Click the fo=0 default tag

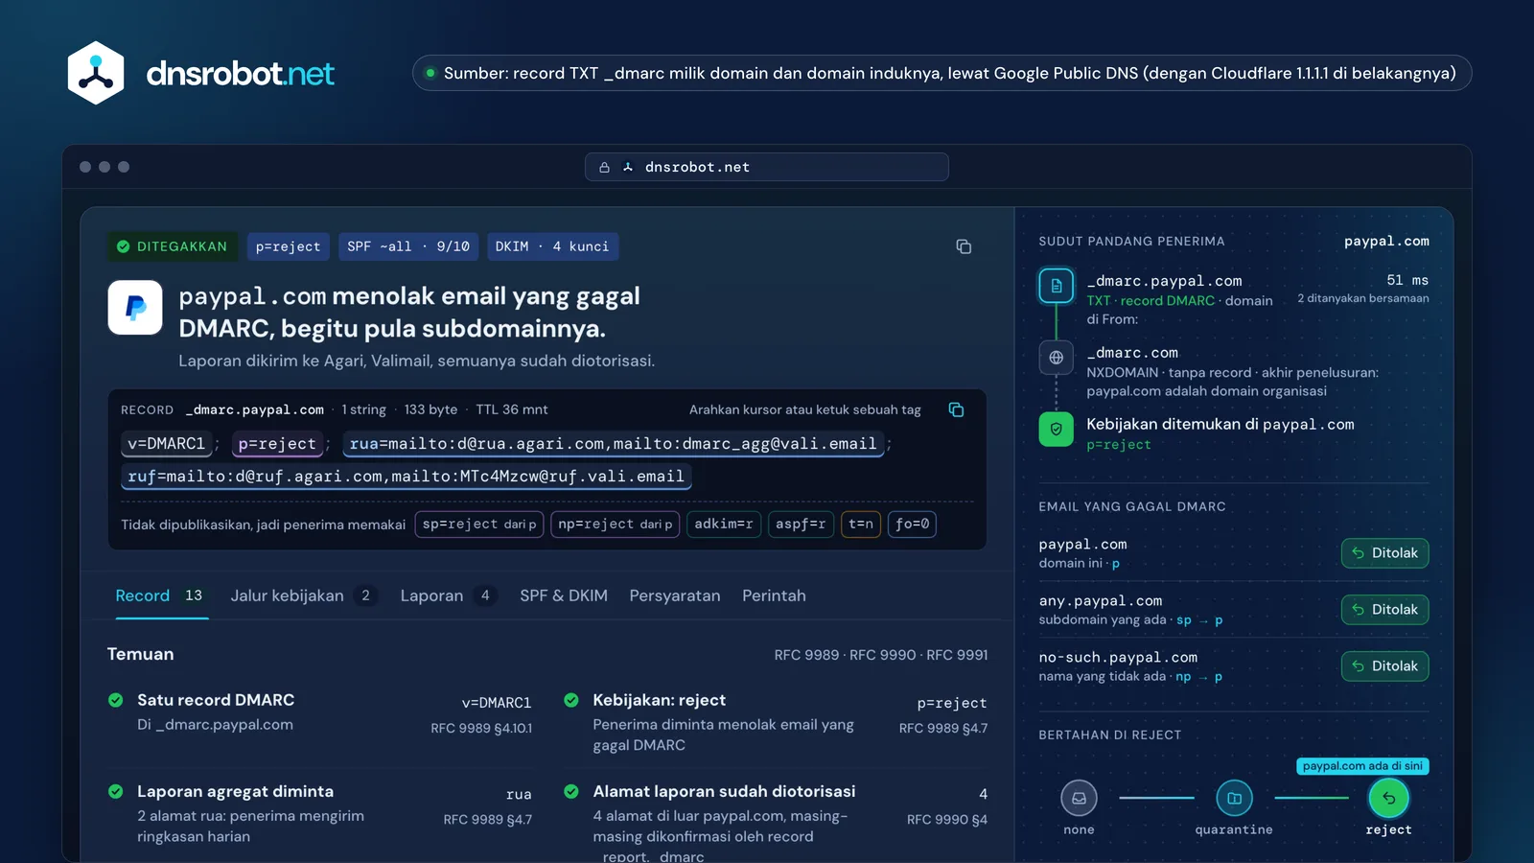coord(912,525)
